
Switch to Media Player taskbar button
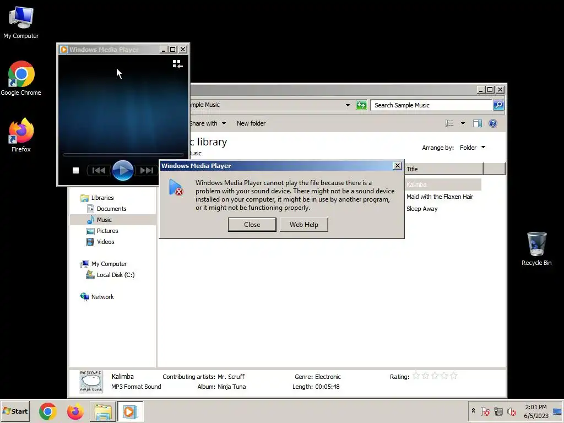pyautogui.click(x=130, y=411)
